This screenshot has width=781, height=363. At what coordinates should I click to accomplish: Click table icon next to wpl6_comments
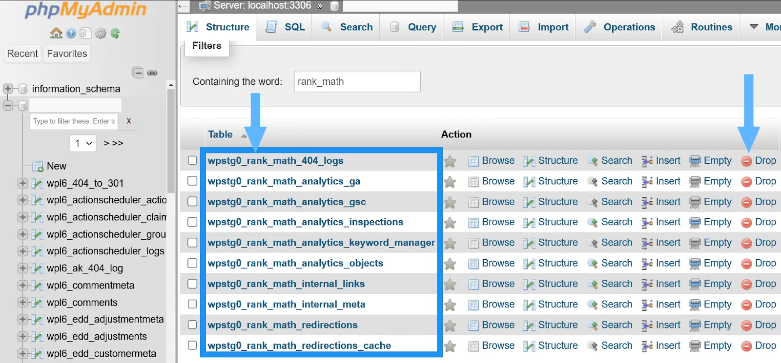(37, 303)
